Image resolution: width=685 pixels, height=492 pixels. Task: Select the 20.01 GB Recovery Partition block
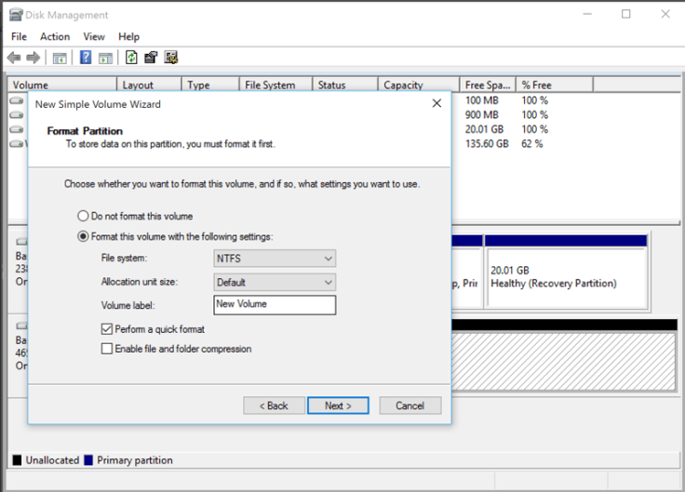coord(566,276)
